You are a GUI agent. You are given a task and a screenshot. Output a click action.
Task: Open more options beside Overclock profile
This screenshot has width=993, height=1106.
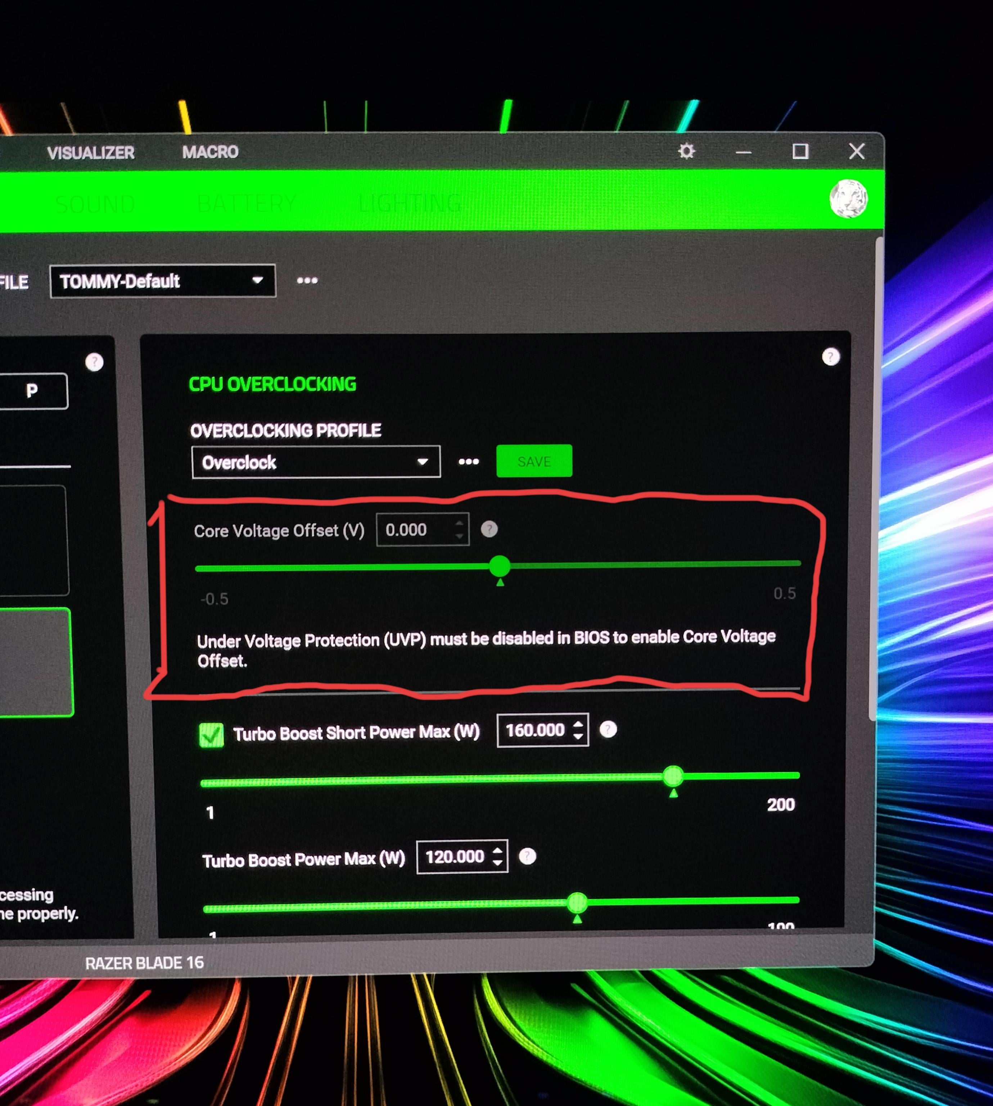pos(469,462)
